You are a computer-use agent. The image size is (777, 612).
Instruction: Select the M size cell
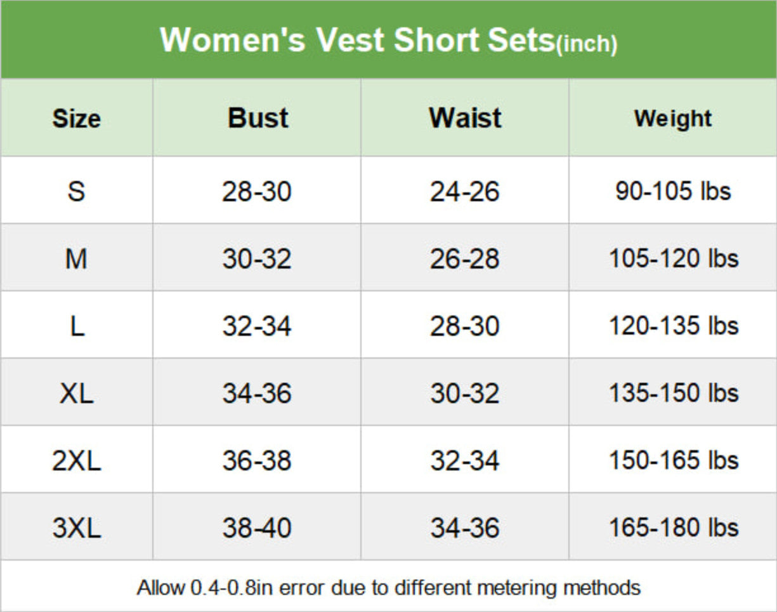coord(76,258)
